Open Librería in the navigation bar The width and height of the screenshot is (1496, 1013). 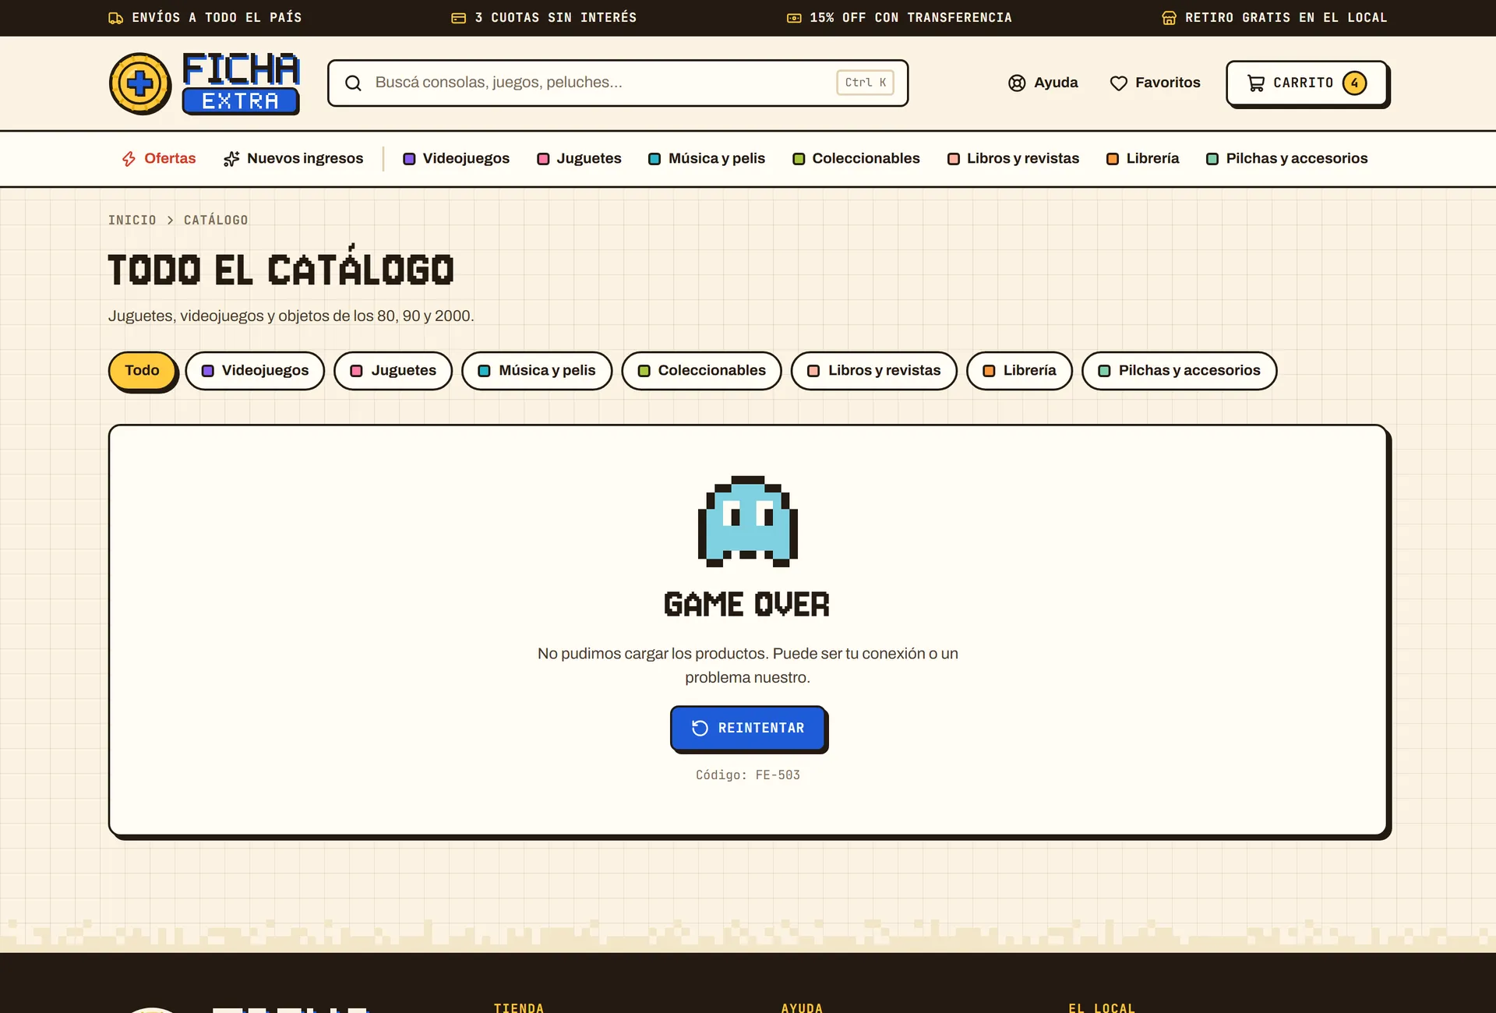pyautogui.click(x=1143, y=159)
